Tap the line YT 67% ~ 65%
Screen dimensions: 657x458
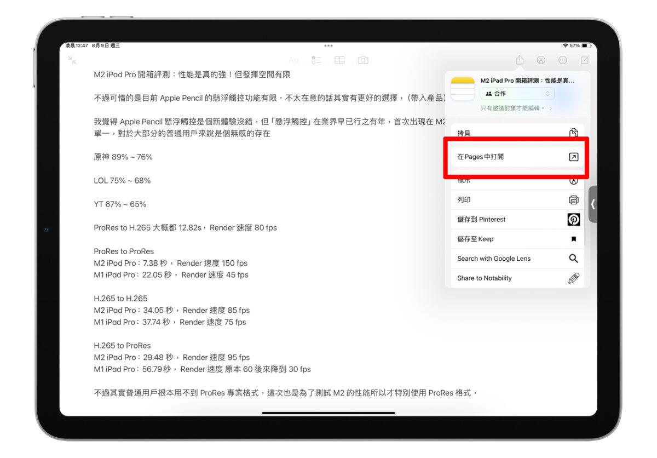120,204
